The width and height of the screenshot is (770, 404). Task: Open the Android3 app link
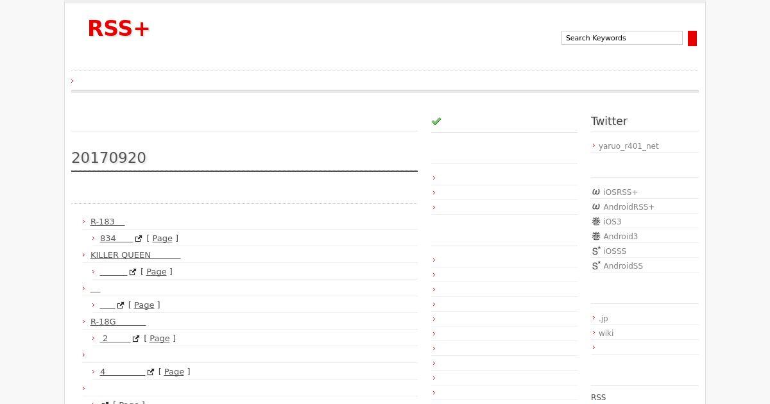pyautogui.click(x=620, y=236)
